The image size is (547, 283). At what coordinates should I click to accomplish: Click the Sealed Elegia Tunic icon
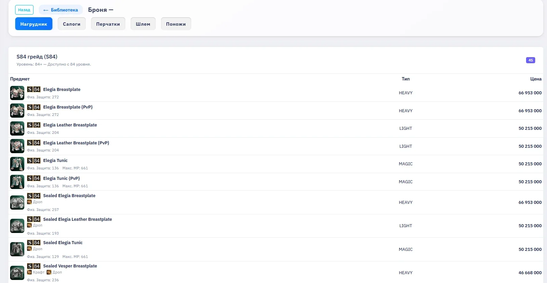point(17,249)
